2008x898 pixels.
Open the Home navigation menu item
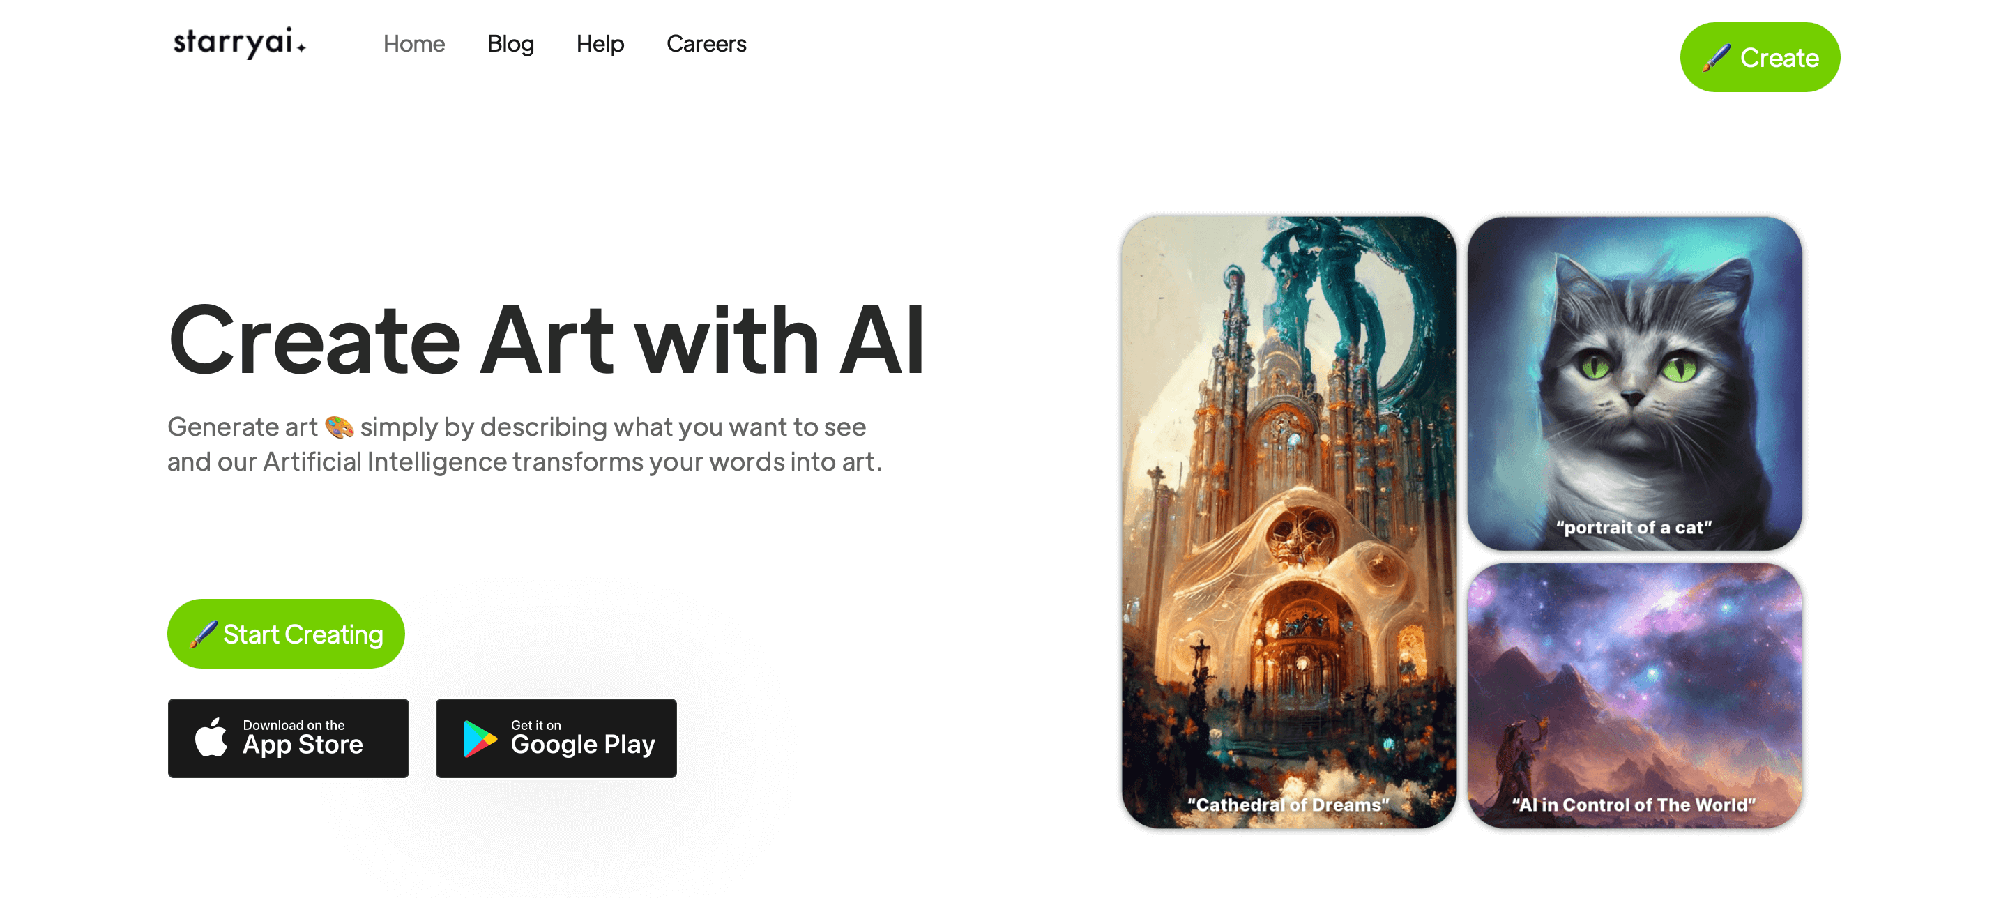pos(412,43)
